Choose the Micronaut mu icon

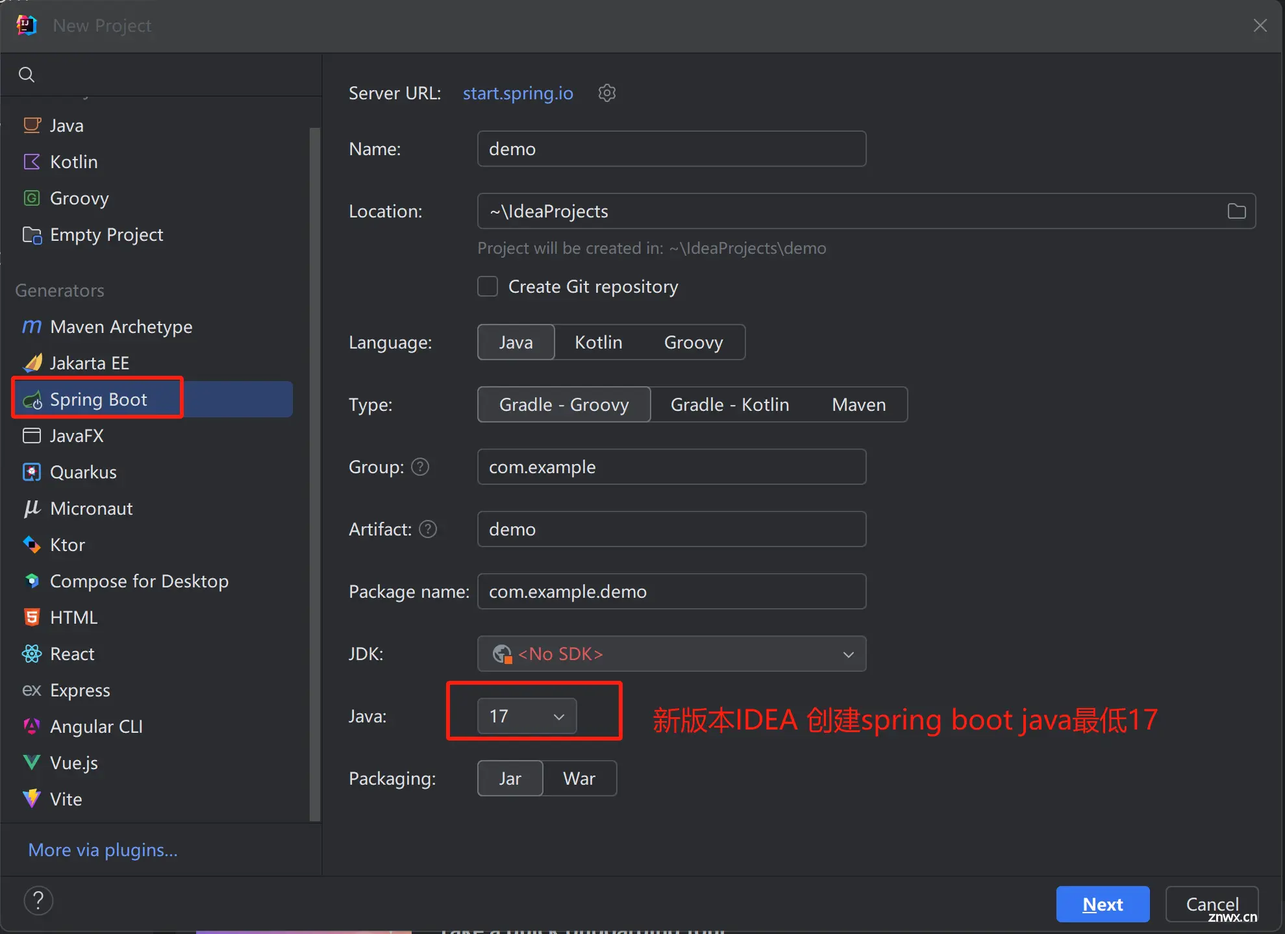pos(32,508)
